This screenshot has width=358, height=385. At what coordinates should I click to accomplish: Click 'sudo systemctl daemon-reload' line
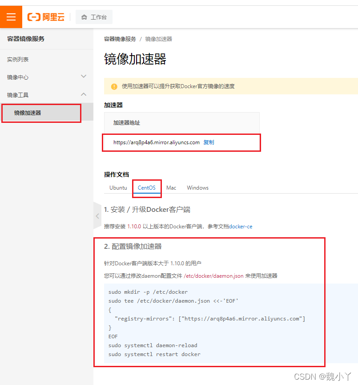pyautogui.click(x=153, y=345)
